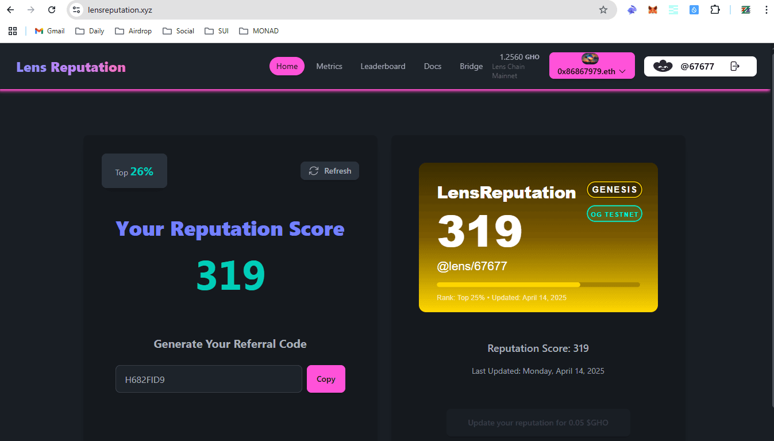Screen dimensions: 774x441
Task: Click the site information icon in address bar
Action: [76, 10]
